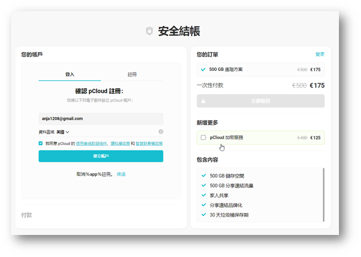Click checkmark icon next to 家人共享
The image size is (361, 257).
coord(203,195)
